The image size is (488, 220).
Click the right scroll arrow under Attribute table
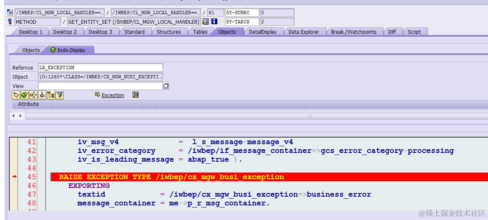[x=20, y=116]
